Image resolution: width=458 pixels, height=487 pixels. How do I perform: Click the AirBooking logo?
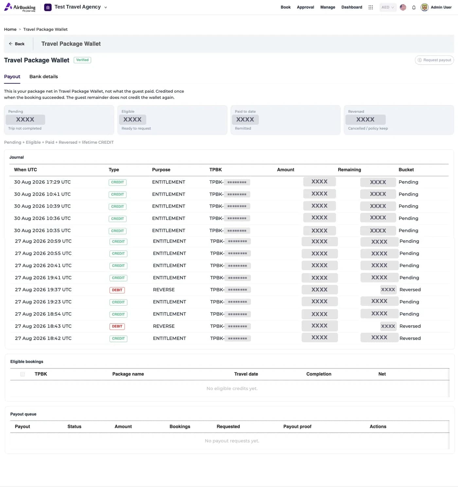coord(20,7)
